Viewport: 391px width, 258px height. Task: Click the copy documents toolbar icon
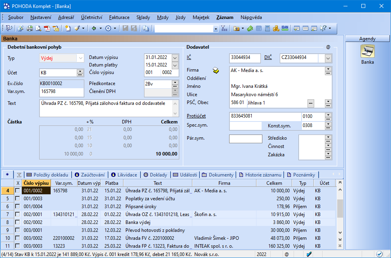pos(21,28)
